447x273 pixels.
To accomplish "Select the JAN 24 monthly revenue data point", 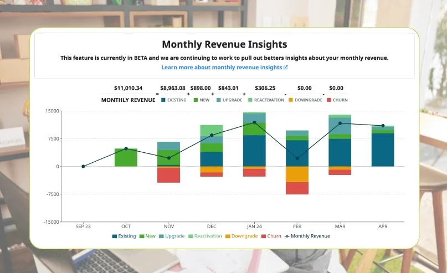I will 254,122.
